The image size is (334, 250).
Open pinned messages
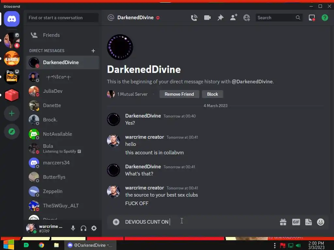[220, 18]
